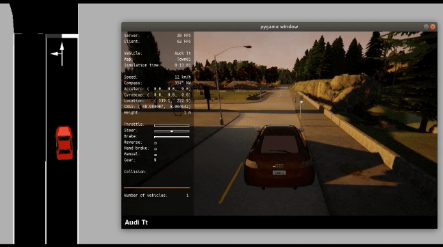Click the turn arrow road marking on the map
This screenshot has height=247, width=443.
click(59, 53)
